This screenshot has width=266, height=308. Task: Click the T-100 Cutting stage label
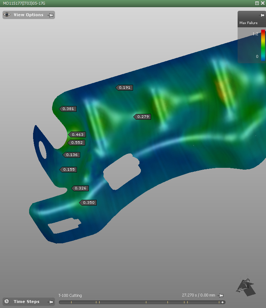(70, 295)
